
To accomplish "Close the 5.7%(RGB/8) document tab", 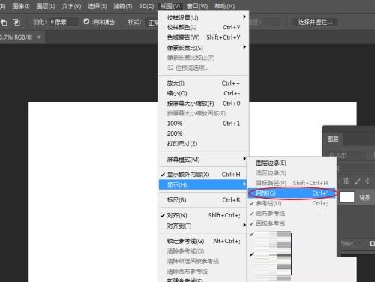I will (38, 37).
